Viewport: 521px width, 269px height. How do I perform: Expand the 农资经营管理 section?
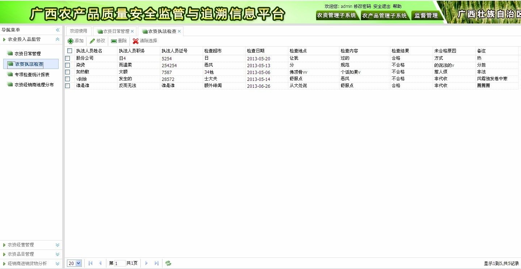(x=31, y=244)
